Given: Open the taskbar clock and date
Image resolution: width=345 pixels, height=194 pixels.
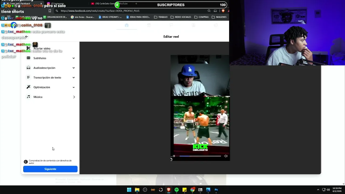Looking at the screenshot, I should coord(337,190).
